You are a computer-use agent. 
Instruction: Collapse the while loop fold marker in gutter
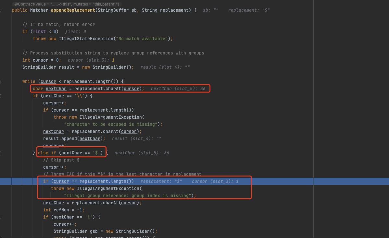(1, 81)
